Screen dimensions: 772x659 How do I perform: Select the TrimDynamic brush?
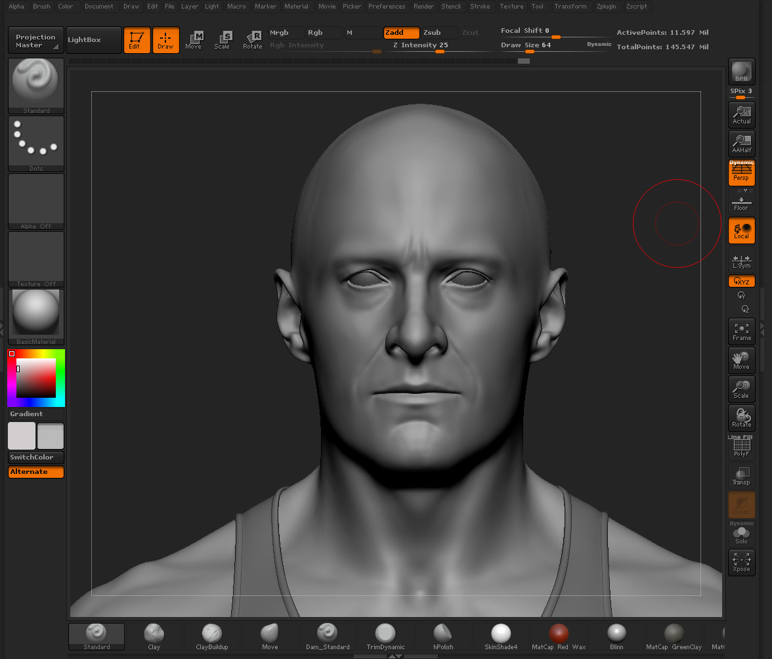coord(385,637)
